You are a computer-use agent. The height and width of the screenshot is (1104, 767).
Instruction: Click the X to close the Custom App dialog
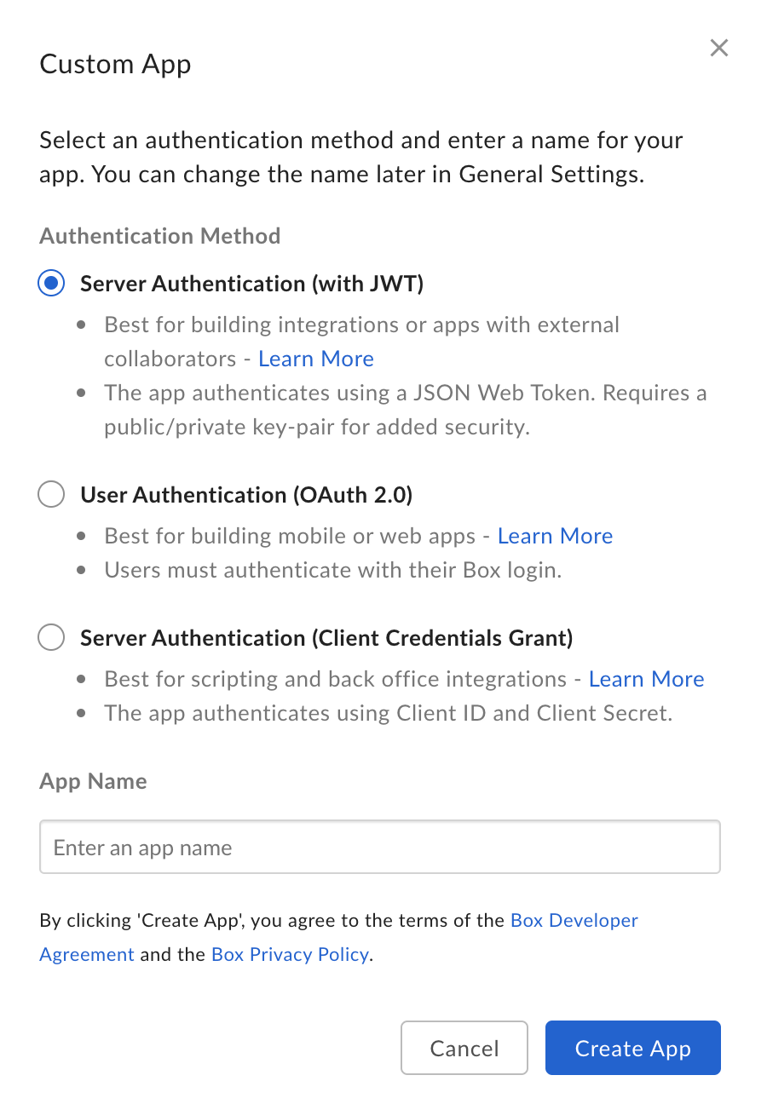(x=718, y=48)
